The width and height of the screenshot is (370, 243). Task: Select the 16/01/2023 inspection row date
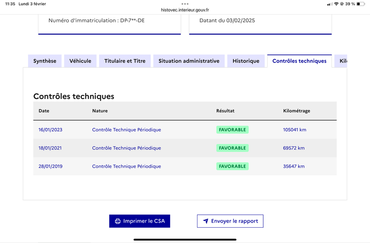click(x=50, y=130)
